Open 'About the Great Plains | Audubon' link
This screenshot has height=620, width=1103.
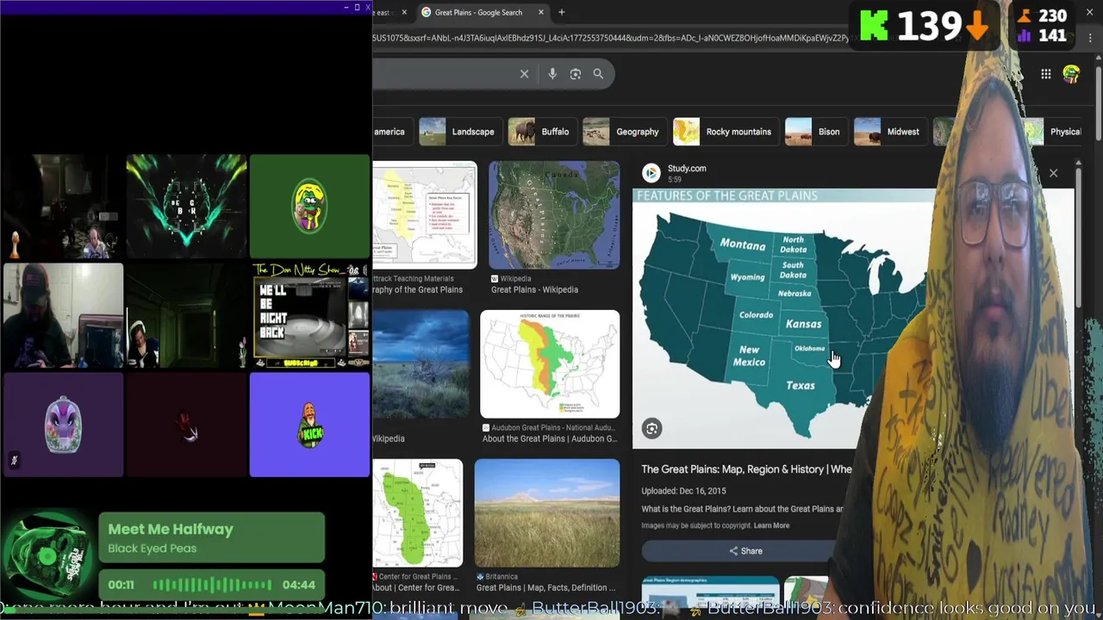tap(550, 439)
